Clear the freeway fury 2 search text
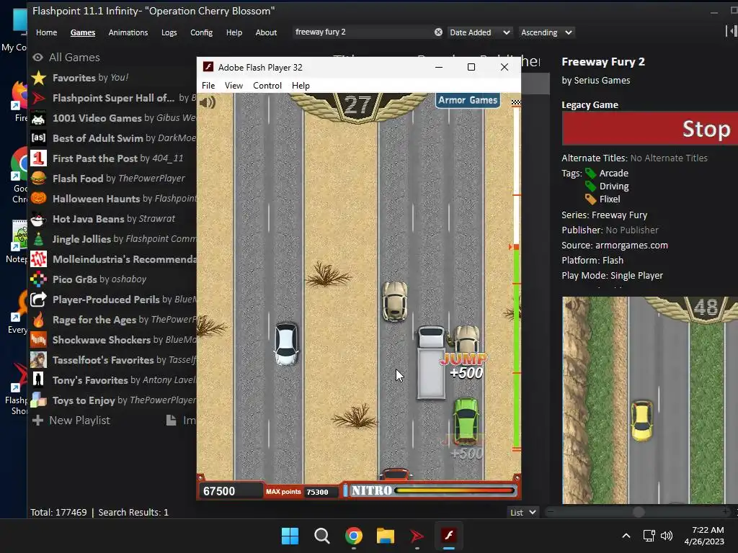 [x=438, y=32]
